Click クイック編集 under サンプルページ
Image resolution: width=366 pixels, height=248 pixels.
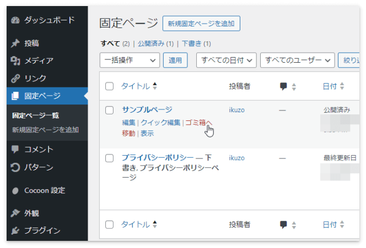(x=160, y=123)
